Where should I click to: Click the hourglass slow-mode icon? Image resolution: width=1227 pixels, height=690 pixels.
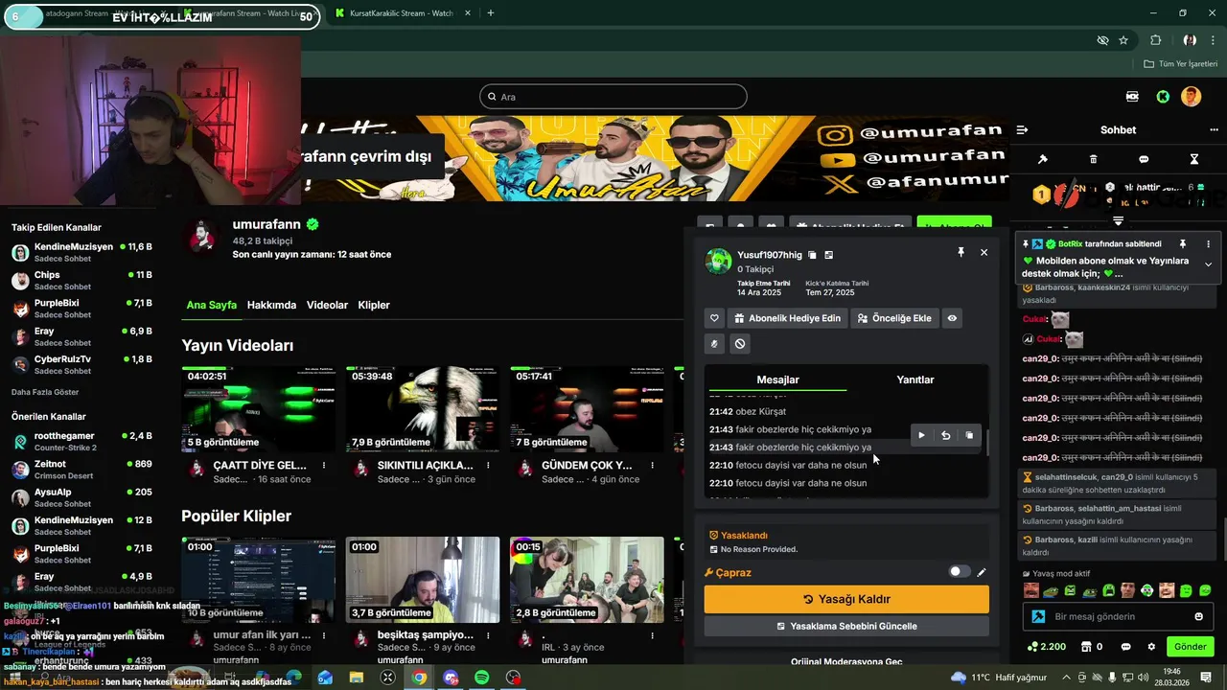1194,159
